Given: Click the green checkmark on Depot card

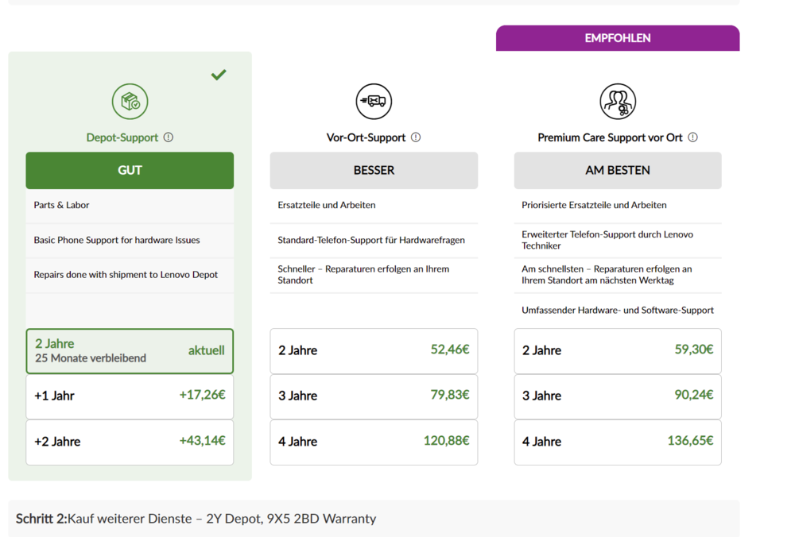Looking at the screenshot, I should (219, 75).
